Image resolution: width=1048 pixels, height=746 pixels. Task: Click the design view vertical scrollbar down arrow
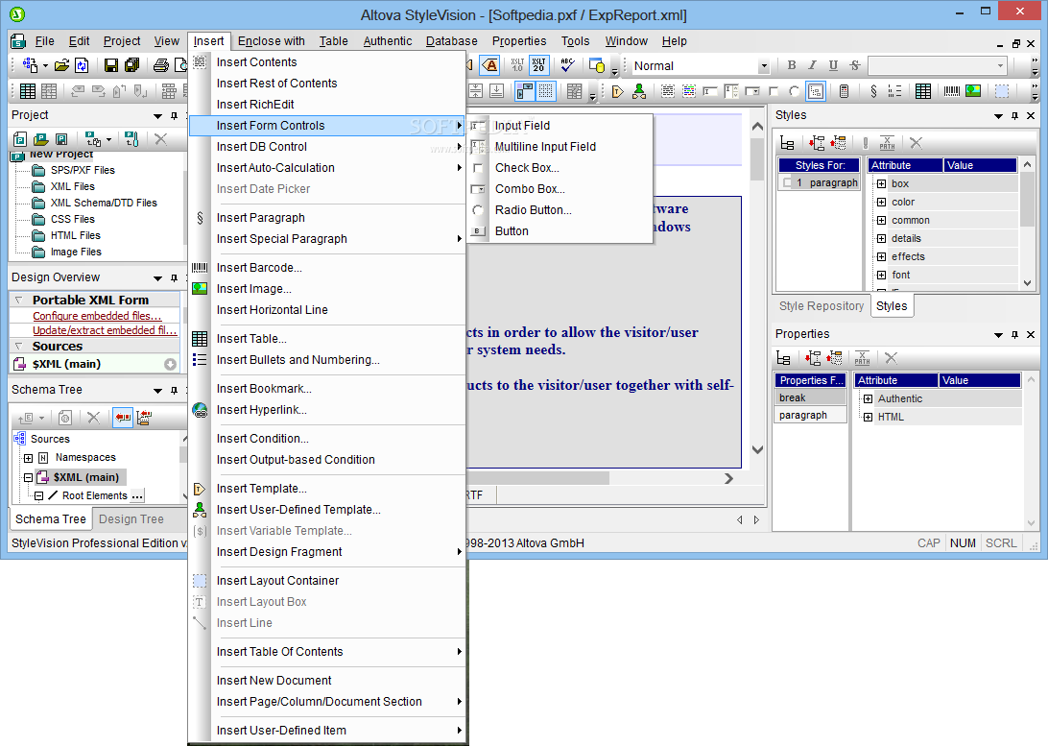click(757, 450)
